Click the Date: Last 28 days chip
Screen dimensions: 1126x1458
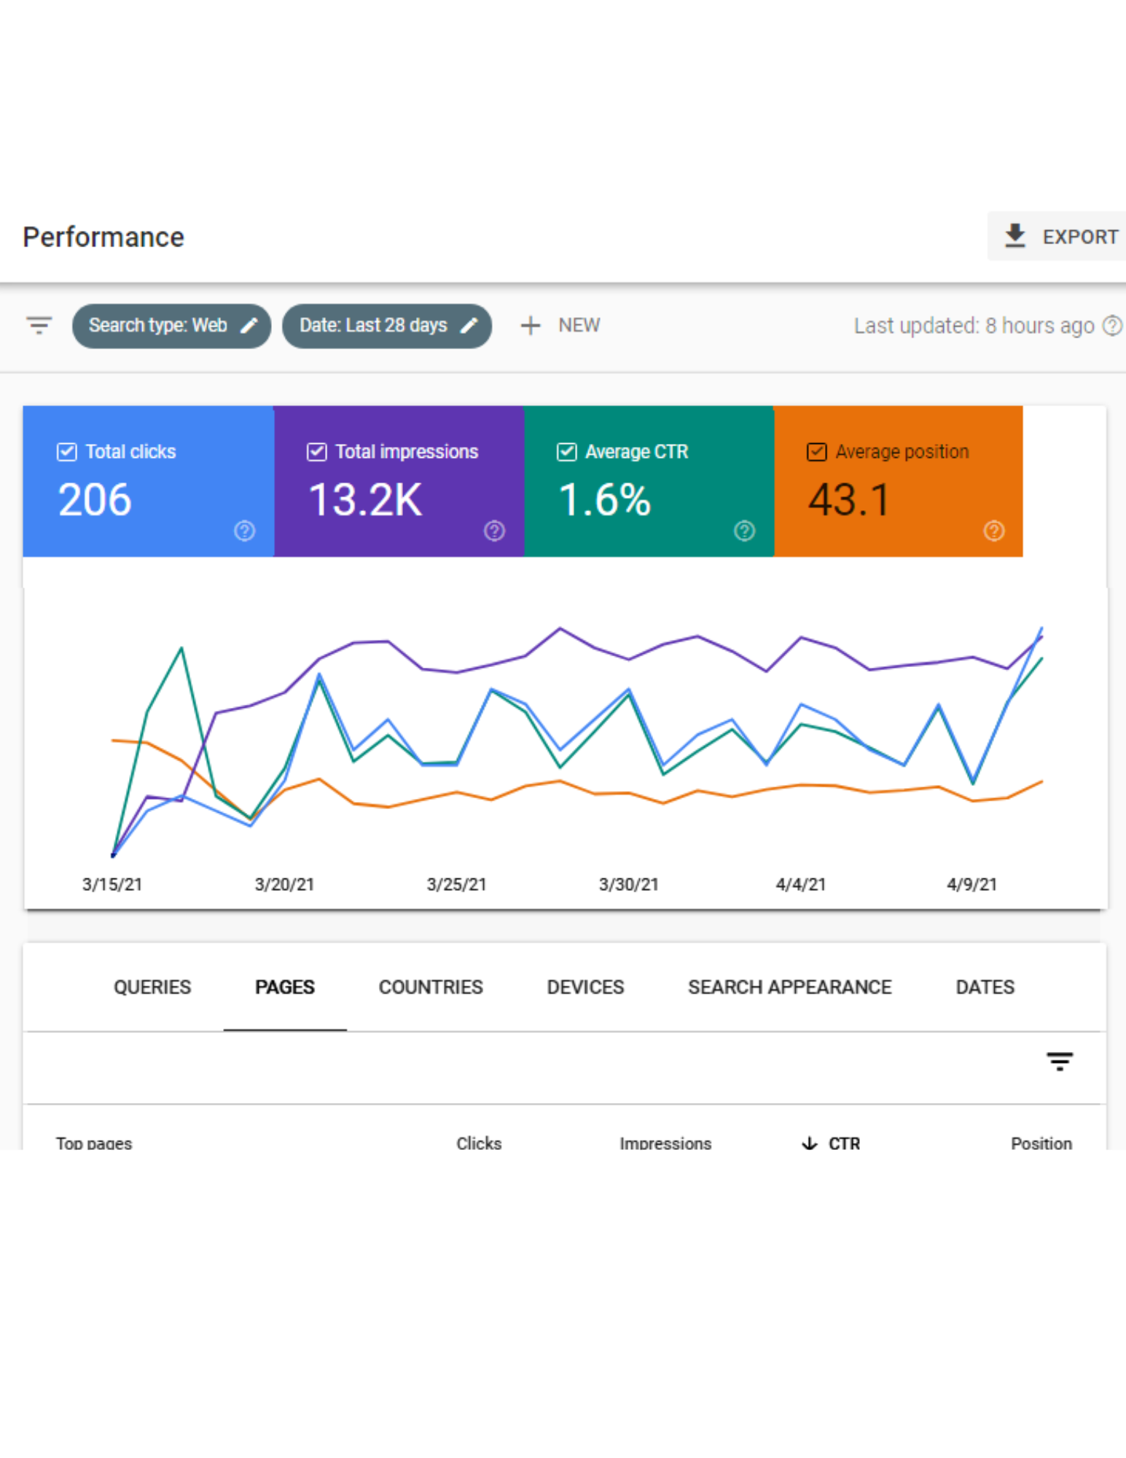(x=386, y=325)
